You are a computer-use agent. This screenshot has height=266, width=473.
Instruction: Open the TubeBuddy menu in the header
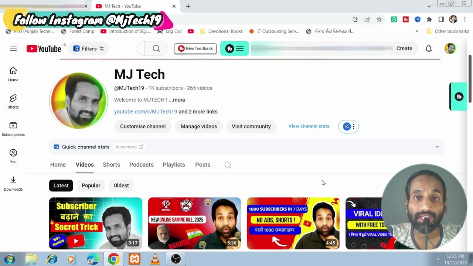235,48
